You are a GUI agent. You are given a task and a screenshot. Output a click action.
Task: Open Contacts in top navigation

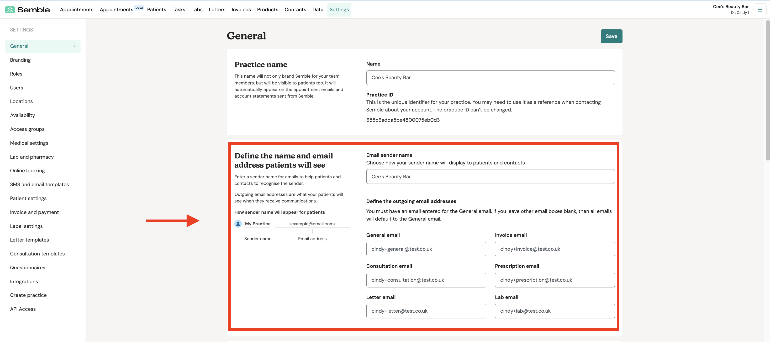(295, 9)
